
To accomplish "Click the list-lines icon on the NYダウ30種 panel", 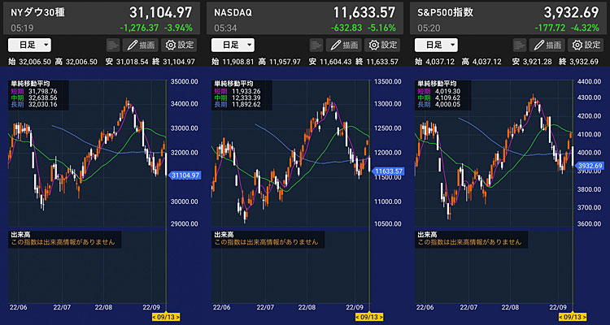I will 113,45.
